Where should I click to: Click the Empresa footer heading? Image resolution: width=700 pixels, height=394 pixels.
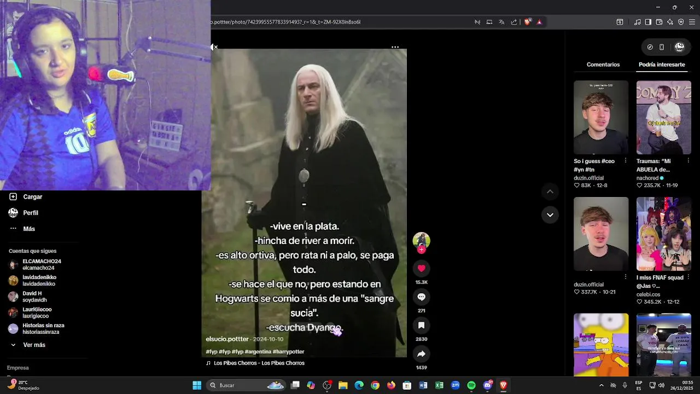click(18, 368)
